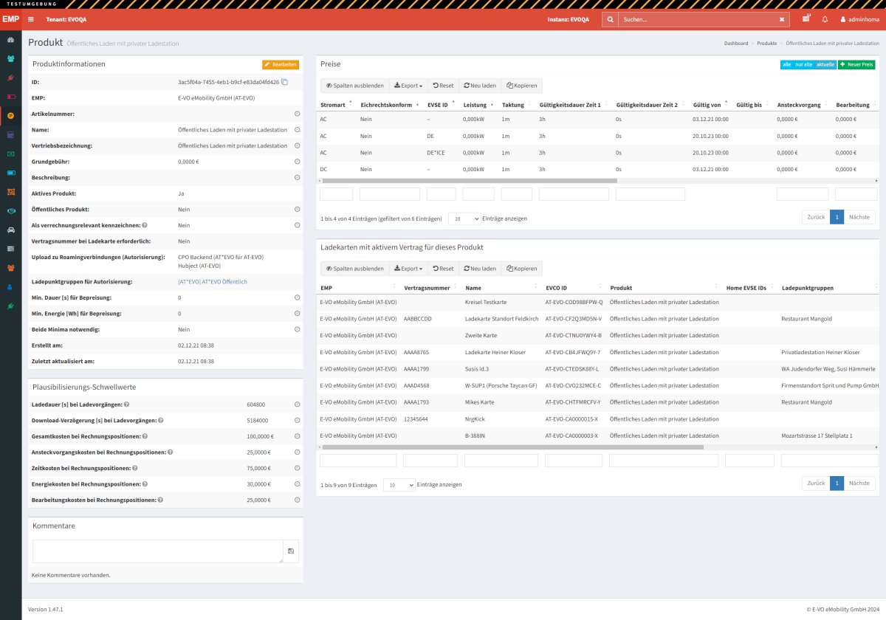The width and height of the screenshot is (886, 620).
Task: Click the EMP logo
Action: [10, 18]
